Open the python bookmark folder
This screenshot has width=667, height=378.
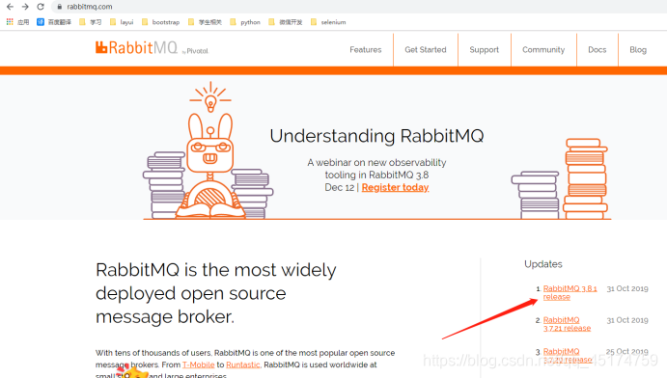click(245, 22)
